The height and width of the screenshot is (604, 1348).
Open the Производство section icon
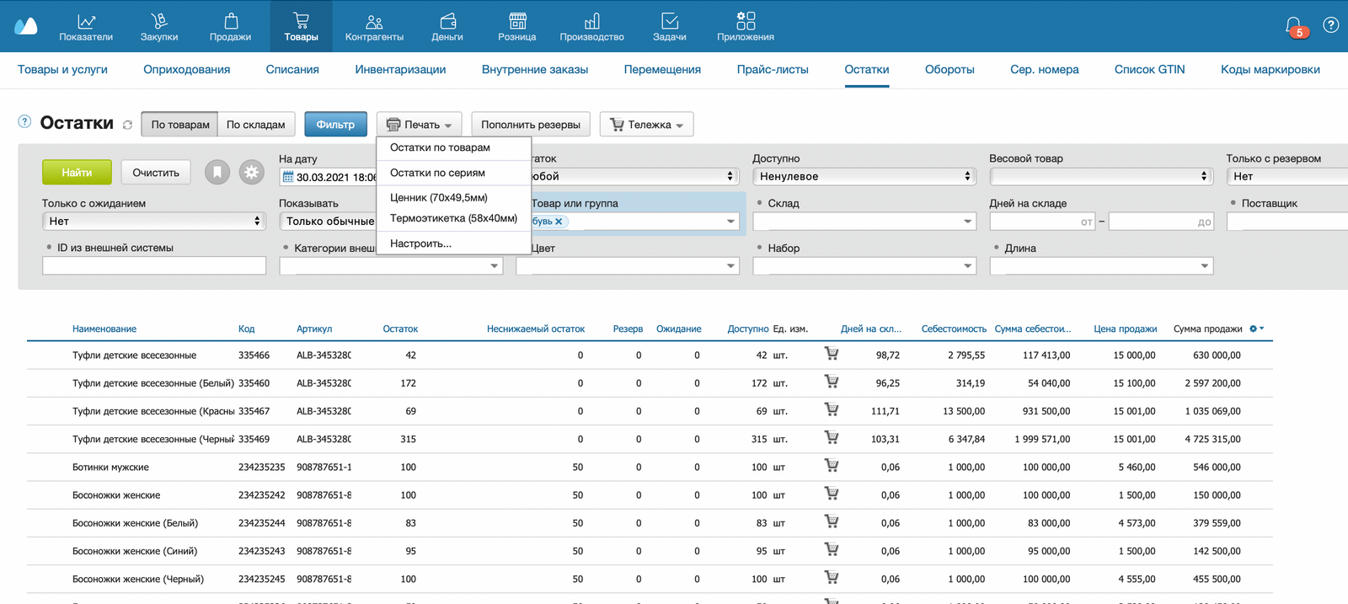click(x=591, y=21)
